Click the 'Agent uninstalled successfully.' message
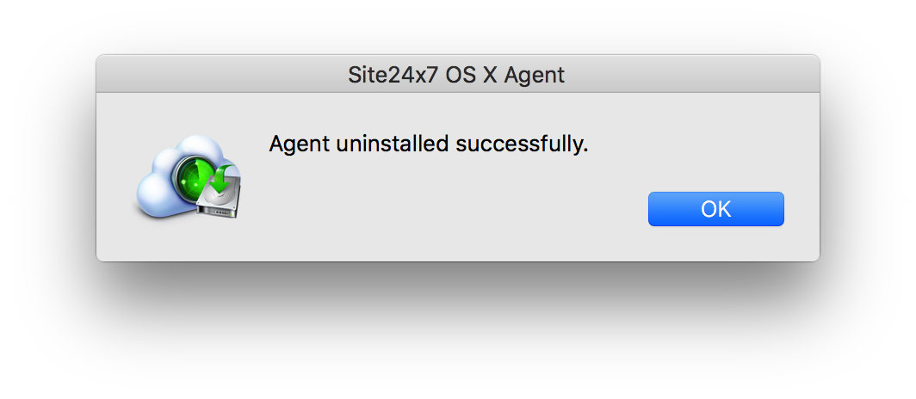The height and width of the screenshot is (399, 916). tap(428, 144)
